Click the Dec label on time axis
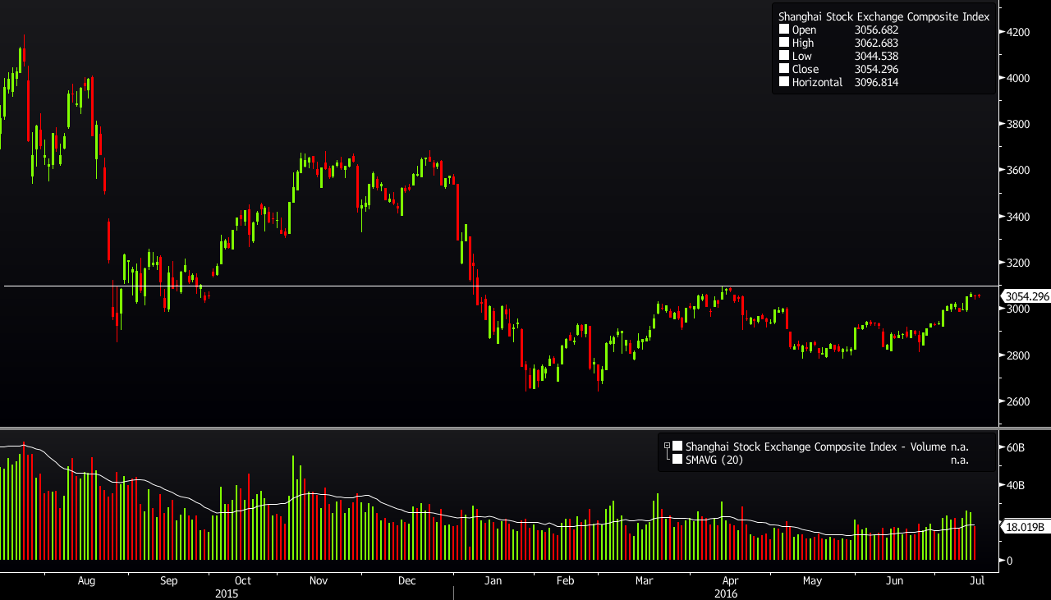The width and height of the screenshot is (1051, 600). click(406, 580)
